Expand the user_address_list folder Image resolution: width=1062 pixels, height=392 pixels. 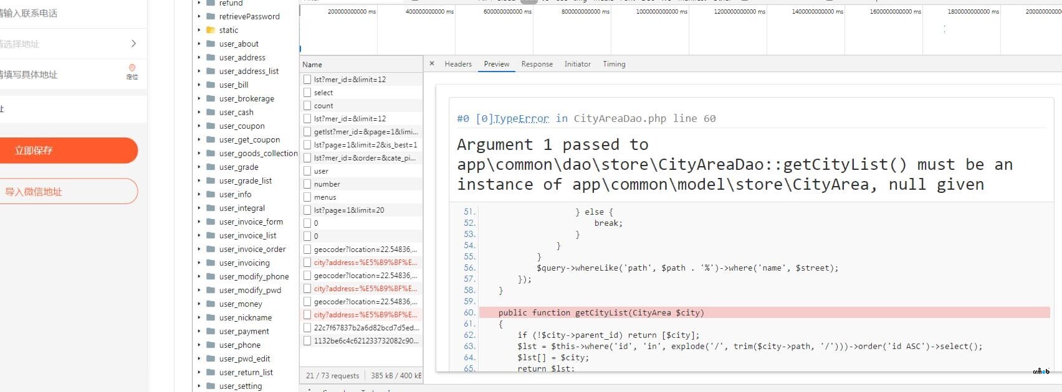coord(199,71)
